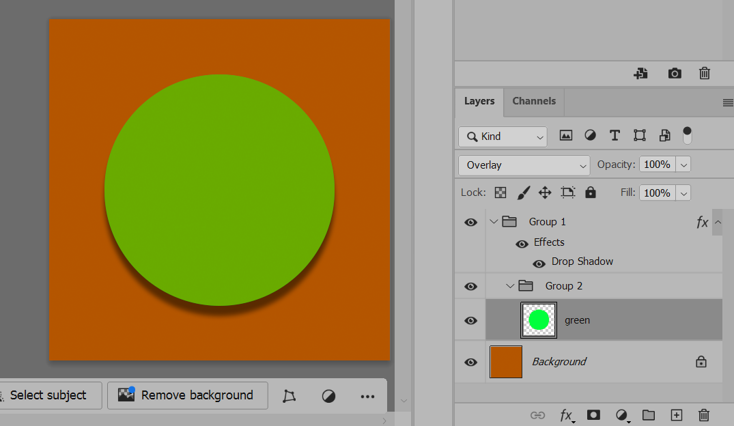The height and width of the screenshot is (426, 734).
Task: Filter layers by smart objects icon
Action: (x=665, y=136)
